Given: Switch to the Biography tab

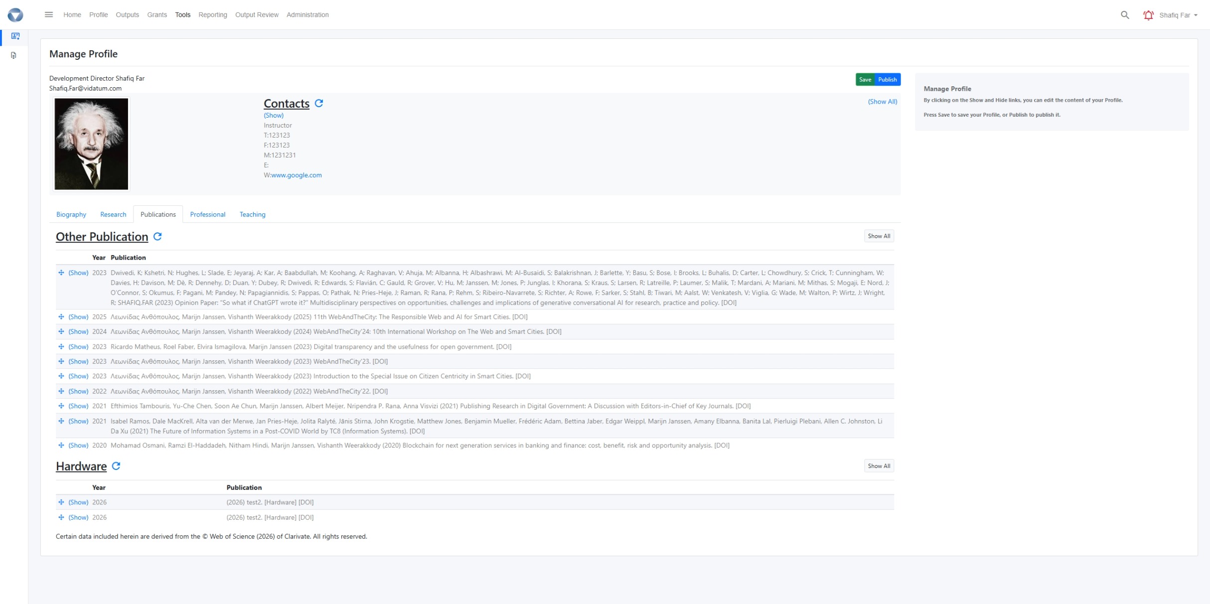Looking at the screenshot, I should coord(71,214).
